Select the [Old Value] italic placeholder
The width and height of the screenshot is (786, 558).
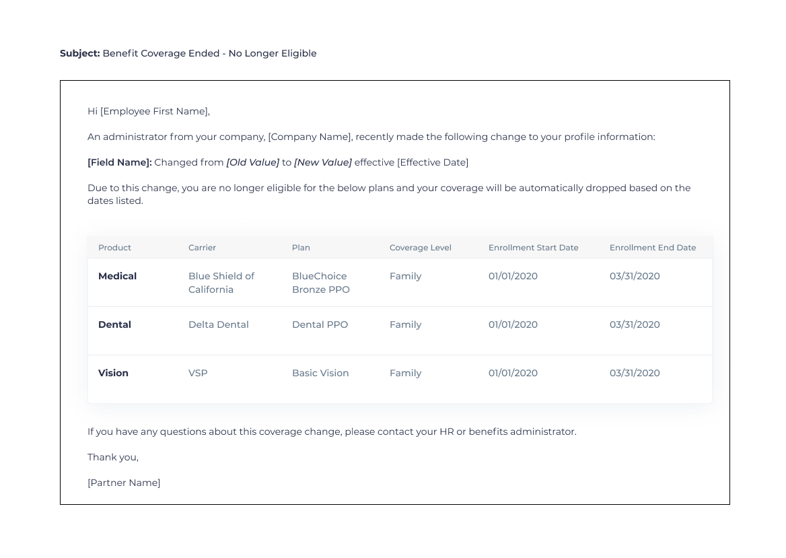coord(252,162)
